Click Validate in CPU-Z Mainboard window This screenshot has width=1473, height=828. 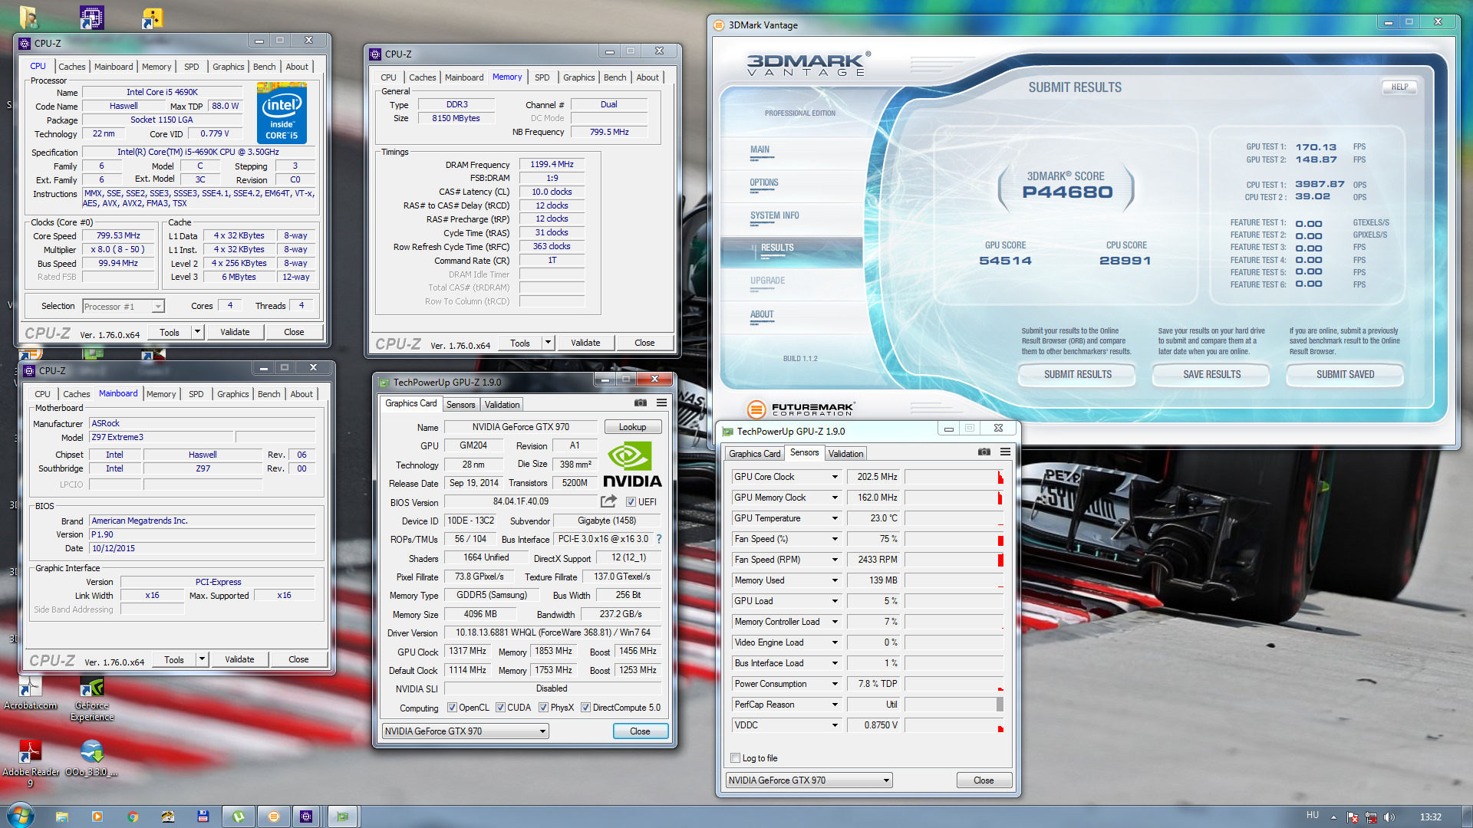[x=239, y=659]
